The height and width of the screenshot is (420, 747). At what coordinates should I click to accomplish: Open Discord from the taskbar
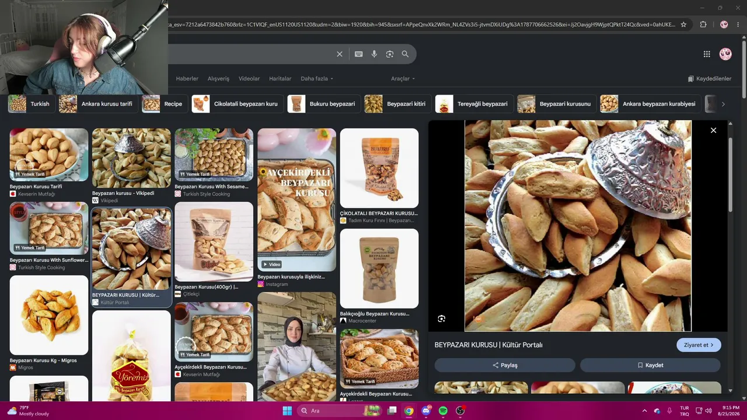pyautogui.click(x=426, y=411)
